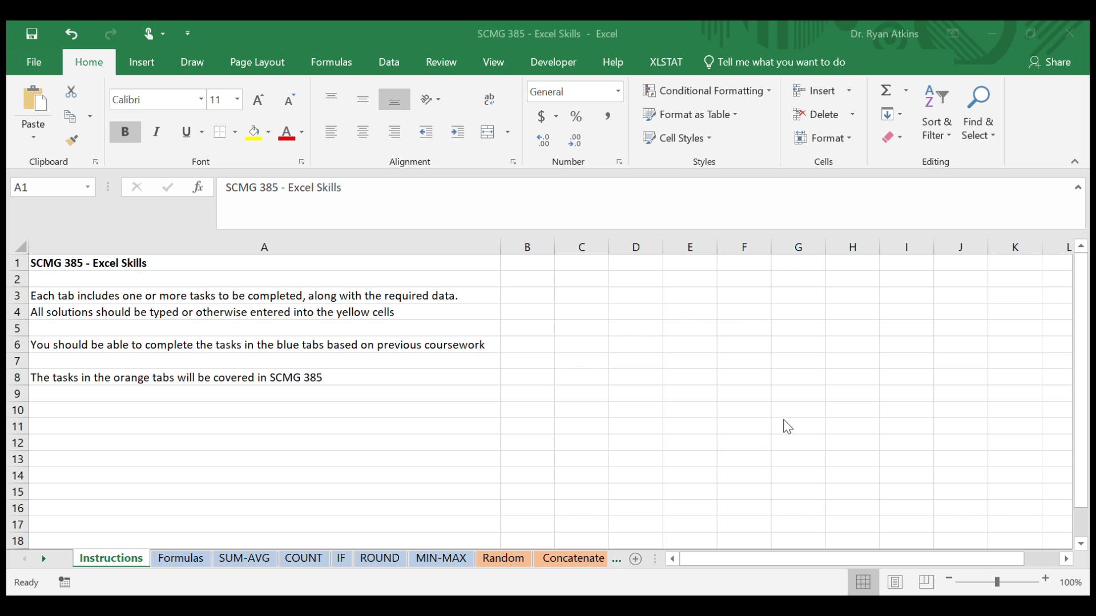Expand the Fill Color options
This screenshot has width=1096, height=616.
coord(269,132)
